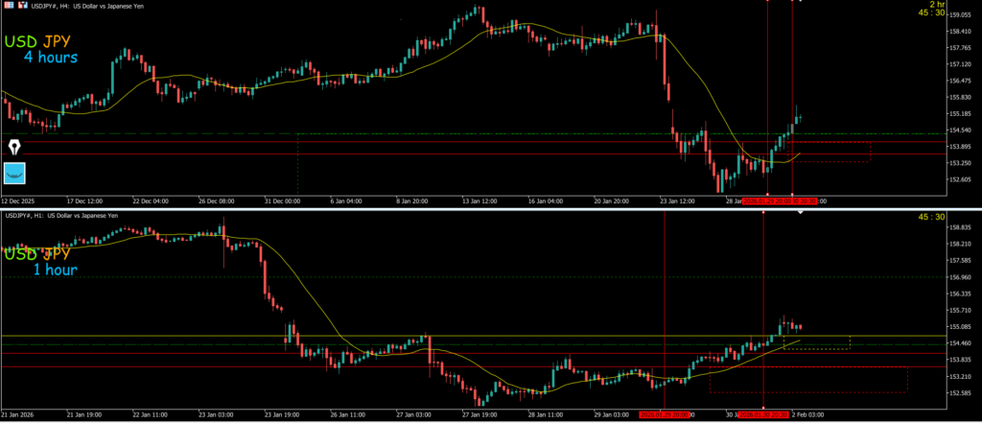This screenshot has width=982, height=423.
Task: Click the light blue smile icon button
Action: tap(15, 173)
